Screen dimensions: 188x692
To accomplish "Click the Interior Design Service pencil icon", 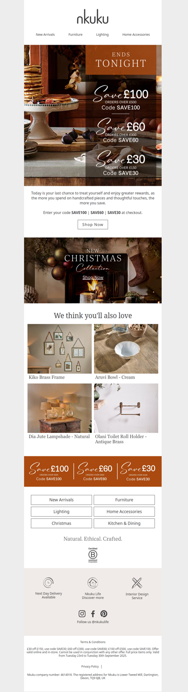I will (137, 583).
